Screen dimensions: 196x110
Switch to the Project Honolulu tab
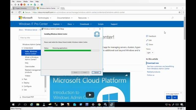point(23,8)
